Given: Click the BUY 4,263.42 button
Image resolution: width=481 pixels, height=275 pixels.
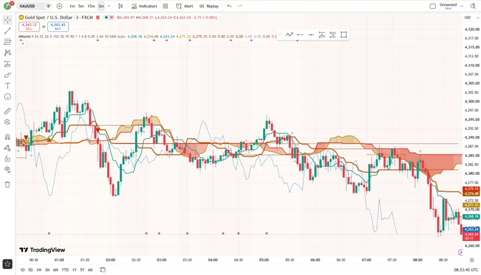Looking at the screenshot, I should tap(58, 27).
